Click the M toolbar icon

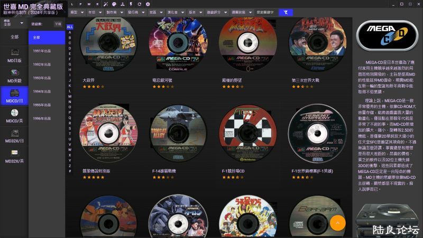89,4
